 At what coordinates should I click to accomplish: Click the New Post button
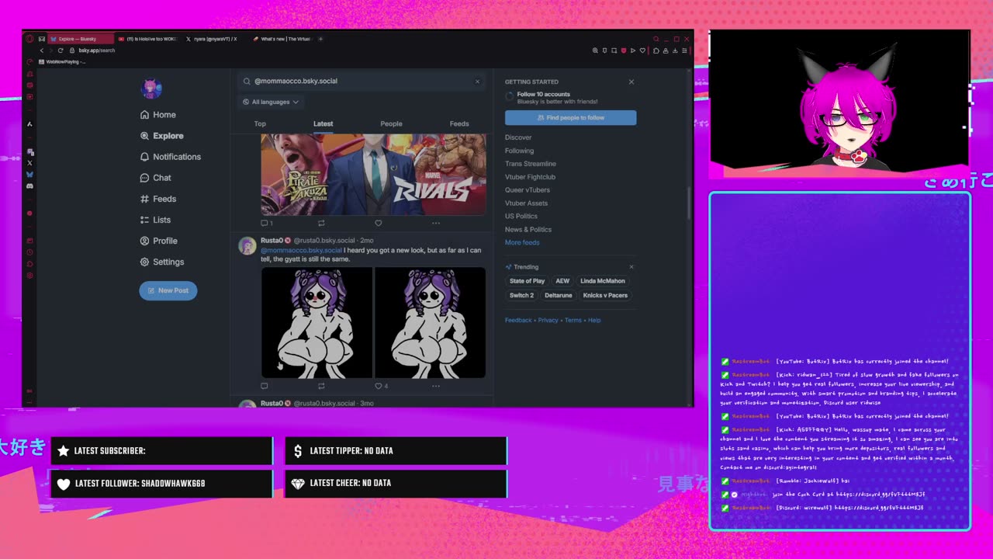168,290
